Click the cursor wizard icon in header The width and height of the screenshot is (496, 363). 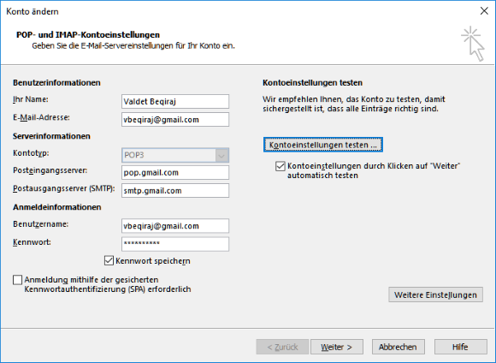tap(473, 44)
